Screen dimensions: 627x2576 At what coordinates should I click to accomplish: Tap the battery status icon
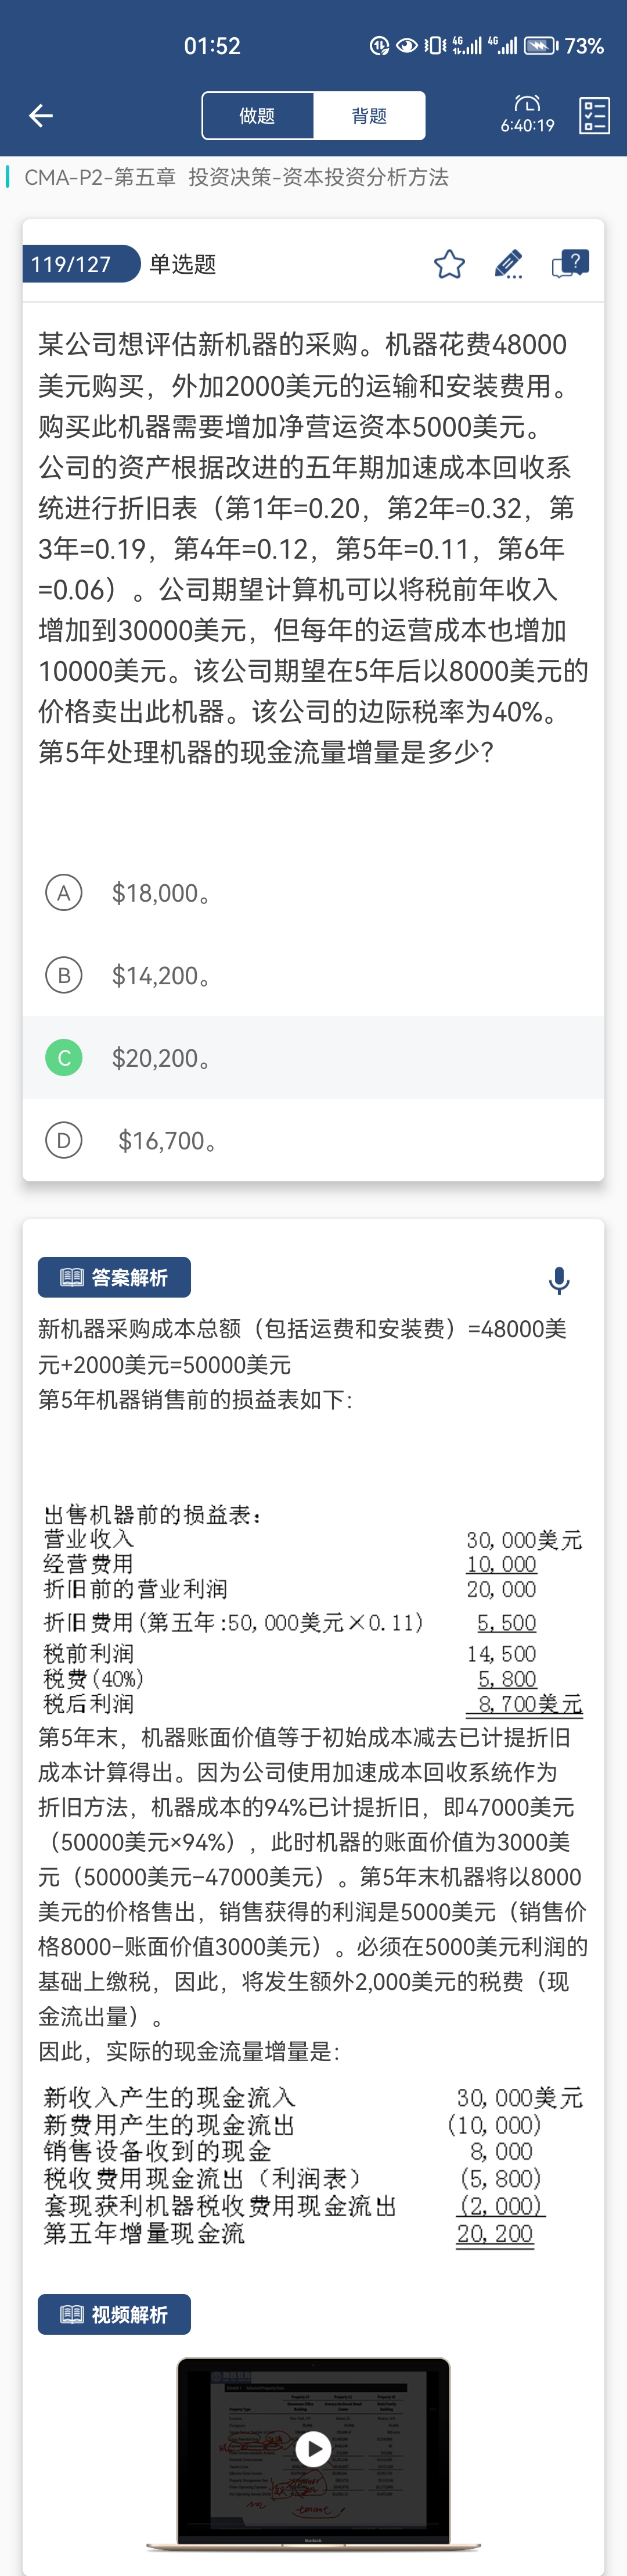point(540,46)
